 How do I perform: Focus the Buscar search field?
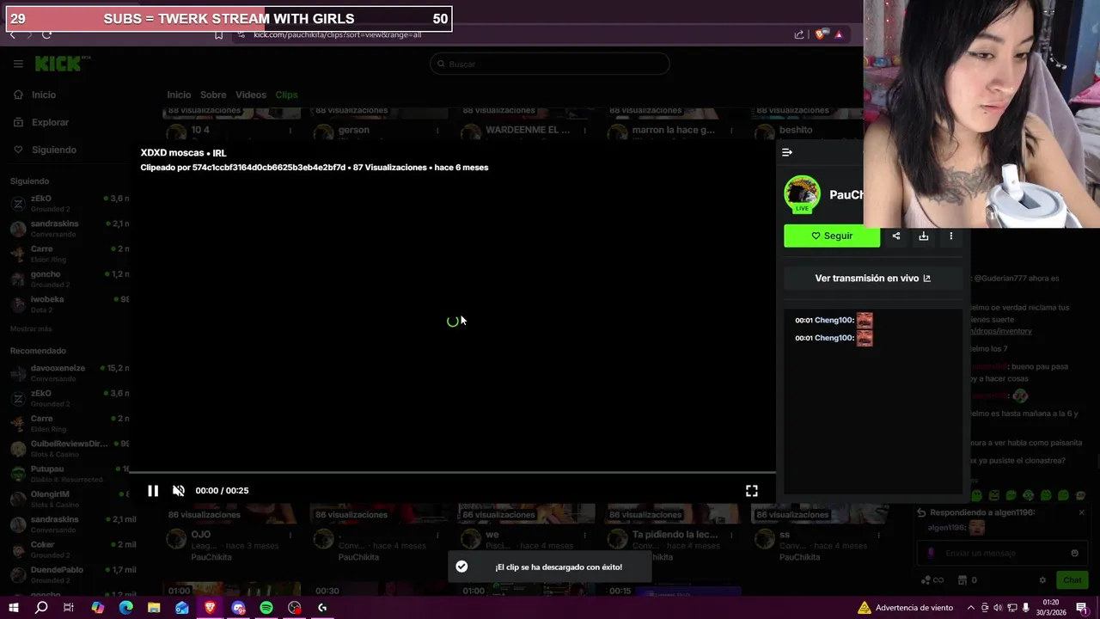point(550,64)
